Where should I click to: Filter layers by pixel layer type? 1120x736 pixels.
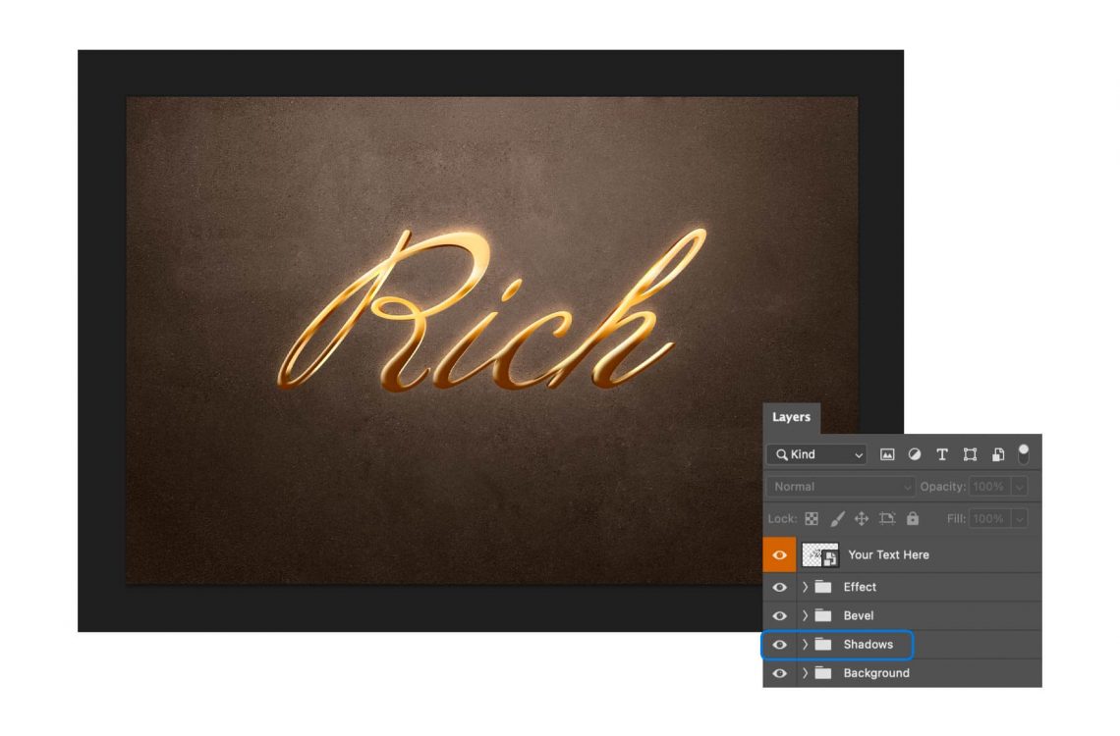(889, 454)
